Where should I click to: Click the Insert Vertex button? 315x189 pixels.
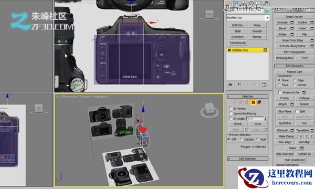pyautogui.click(x=295, y=17)
